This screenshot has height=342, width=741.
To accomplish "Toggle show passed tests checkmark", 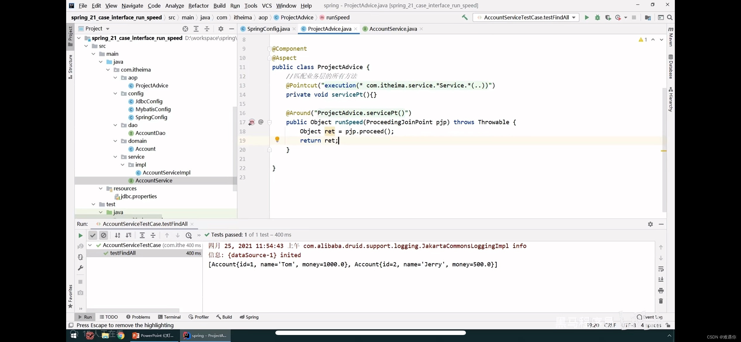I will tap(92, 235).
